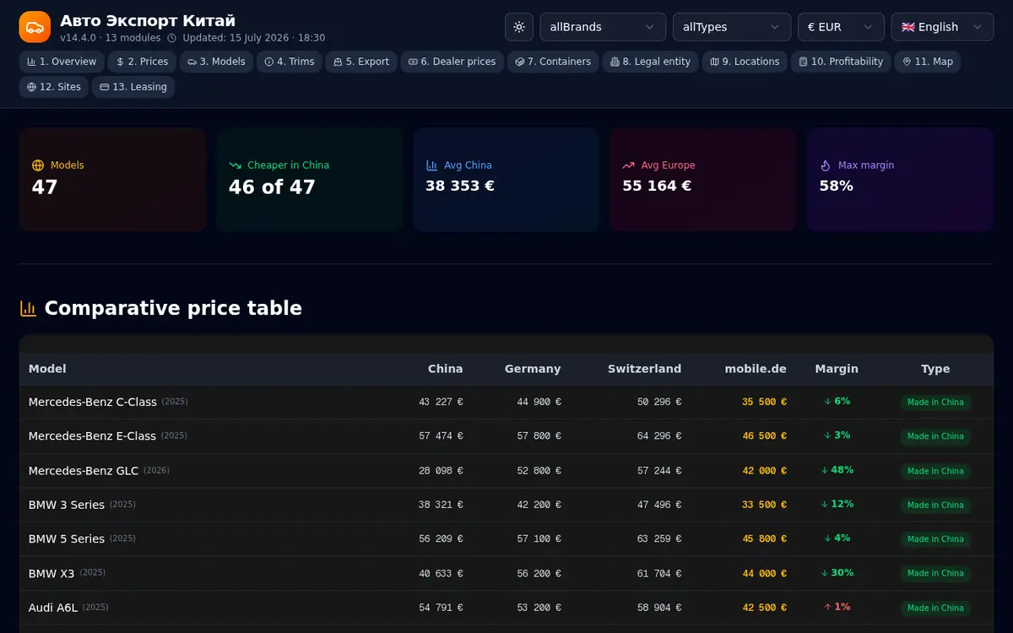This screenshot has width=1013, height=633.
Task: Open the 10. Profitability tab
Action: 841,62
